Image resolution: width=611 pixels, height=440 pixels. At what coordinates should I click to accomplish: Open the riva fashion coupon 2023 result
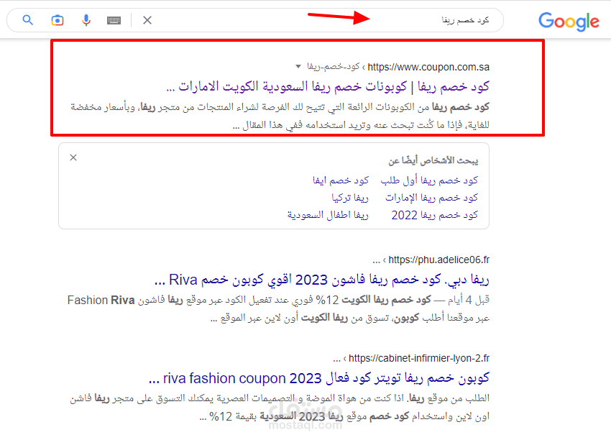point(319,378)
